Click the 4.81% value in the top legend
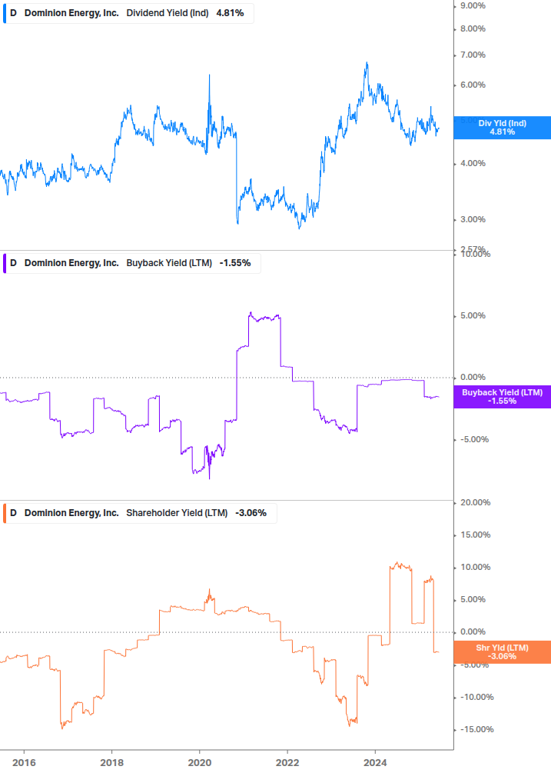Image resolution: width=551 pixels, height=773 pixels. point(230,13)
